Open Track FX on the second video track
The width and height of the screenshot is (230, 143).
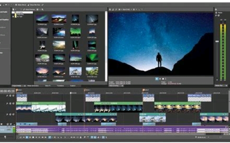pos(7,104)
